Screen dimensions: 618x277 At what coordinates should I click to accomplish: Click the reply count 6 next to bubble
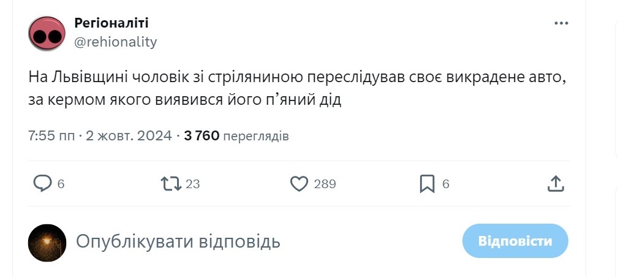(61, 184)
